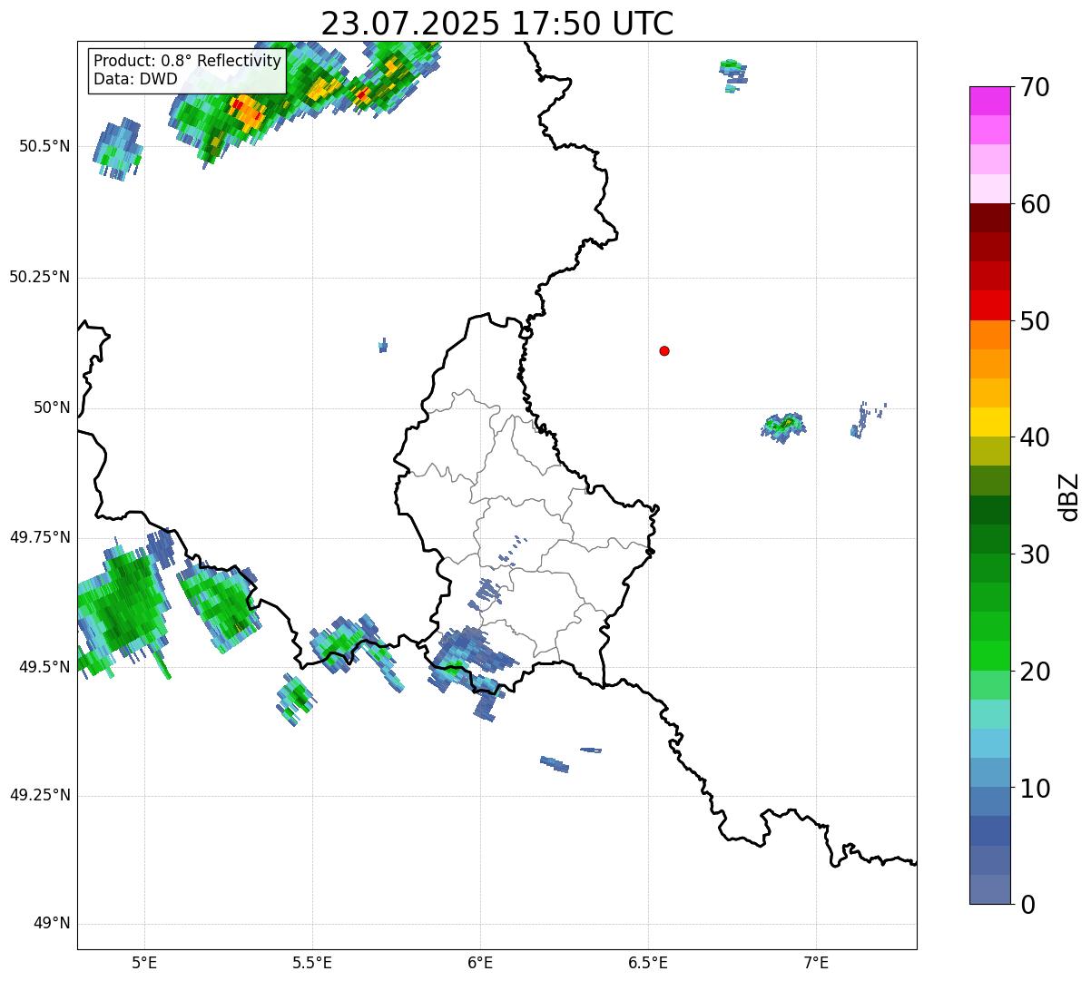Click the colorbar 0 tick label
This screenshot has height=981, width=1091.
coord(1027,905)
